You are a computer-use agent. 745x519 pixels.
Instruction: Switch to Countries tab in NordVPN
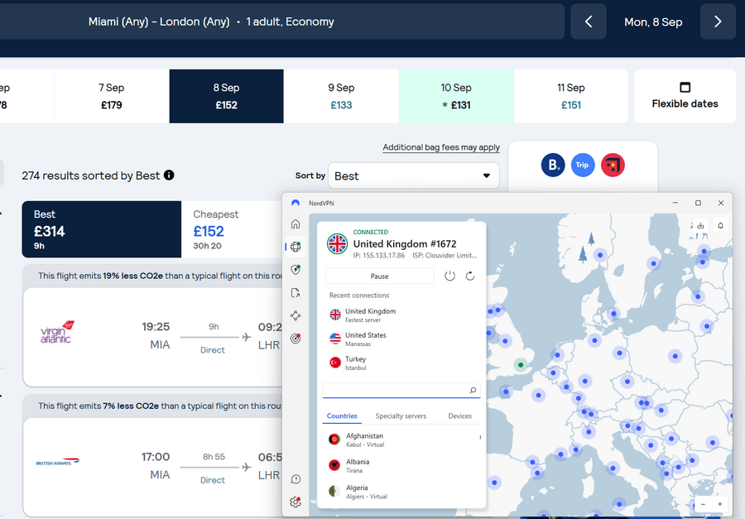pos(342,416)
